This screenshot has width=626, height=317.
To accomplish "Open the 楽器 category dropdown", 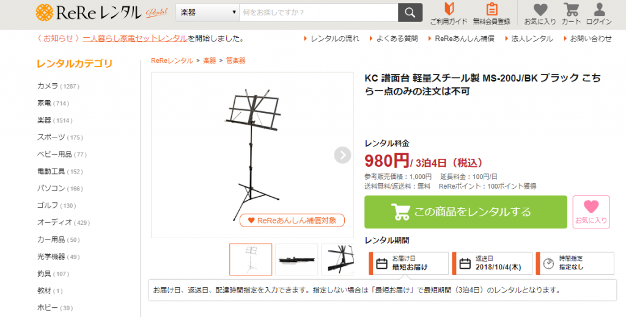I will pyautogui.click(x=208, y=13).
